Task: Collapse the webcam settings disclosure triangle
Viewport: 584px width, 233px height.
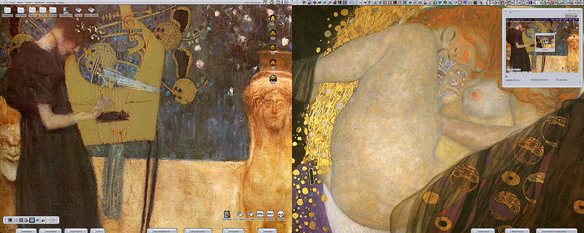Action: 506,76
